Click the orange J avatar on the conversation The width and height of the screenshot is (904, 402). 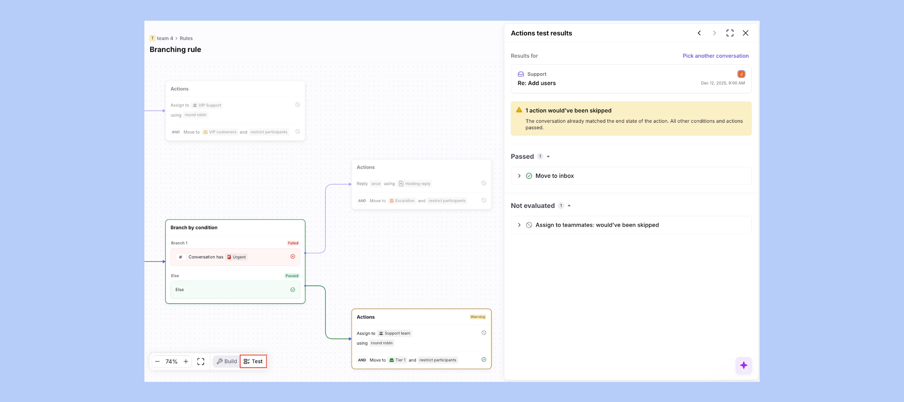[x=741, y=74]
